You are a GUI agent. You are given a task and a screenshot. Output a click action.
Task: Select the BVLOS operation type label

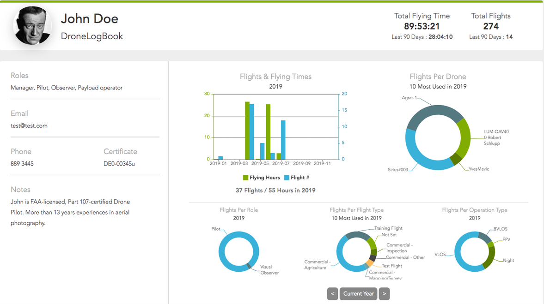[501, 229]
